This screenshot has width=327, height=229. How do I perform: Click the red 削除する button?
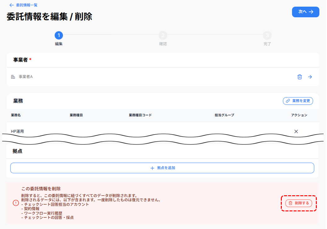[x=299, y=203]
